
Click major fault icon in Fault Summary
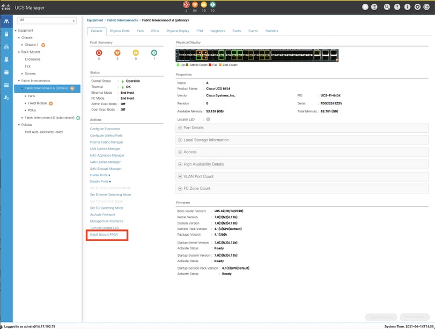tap(117, 53)
